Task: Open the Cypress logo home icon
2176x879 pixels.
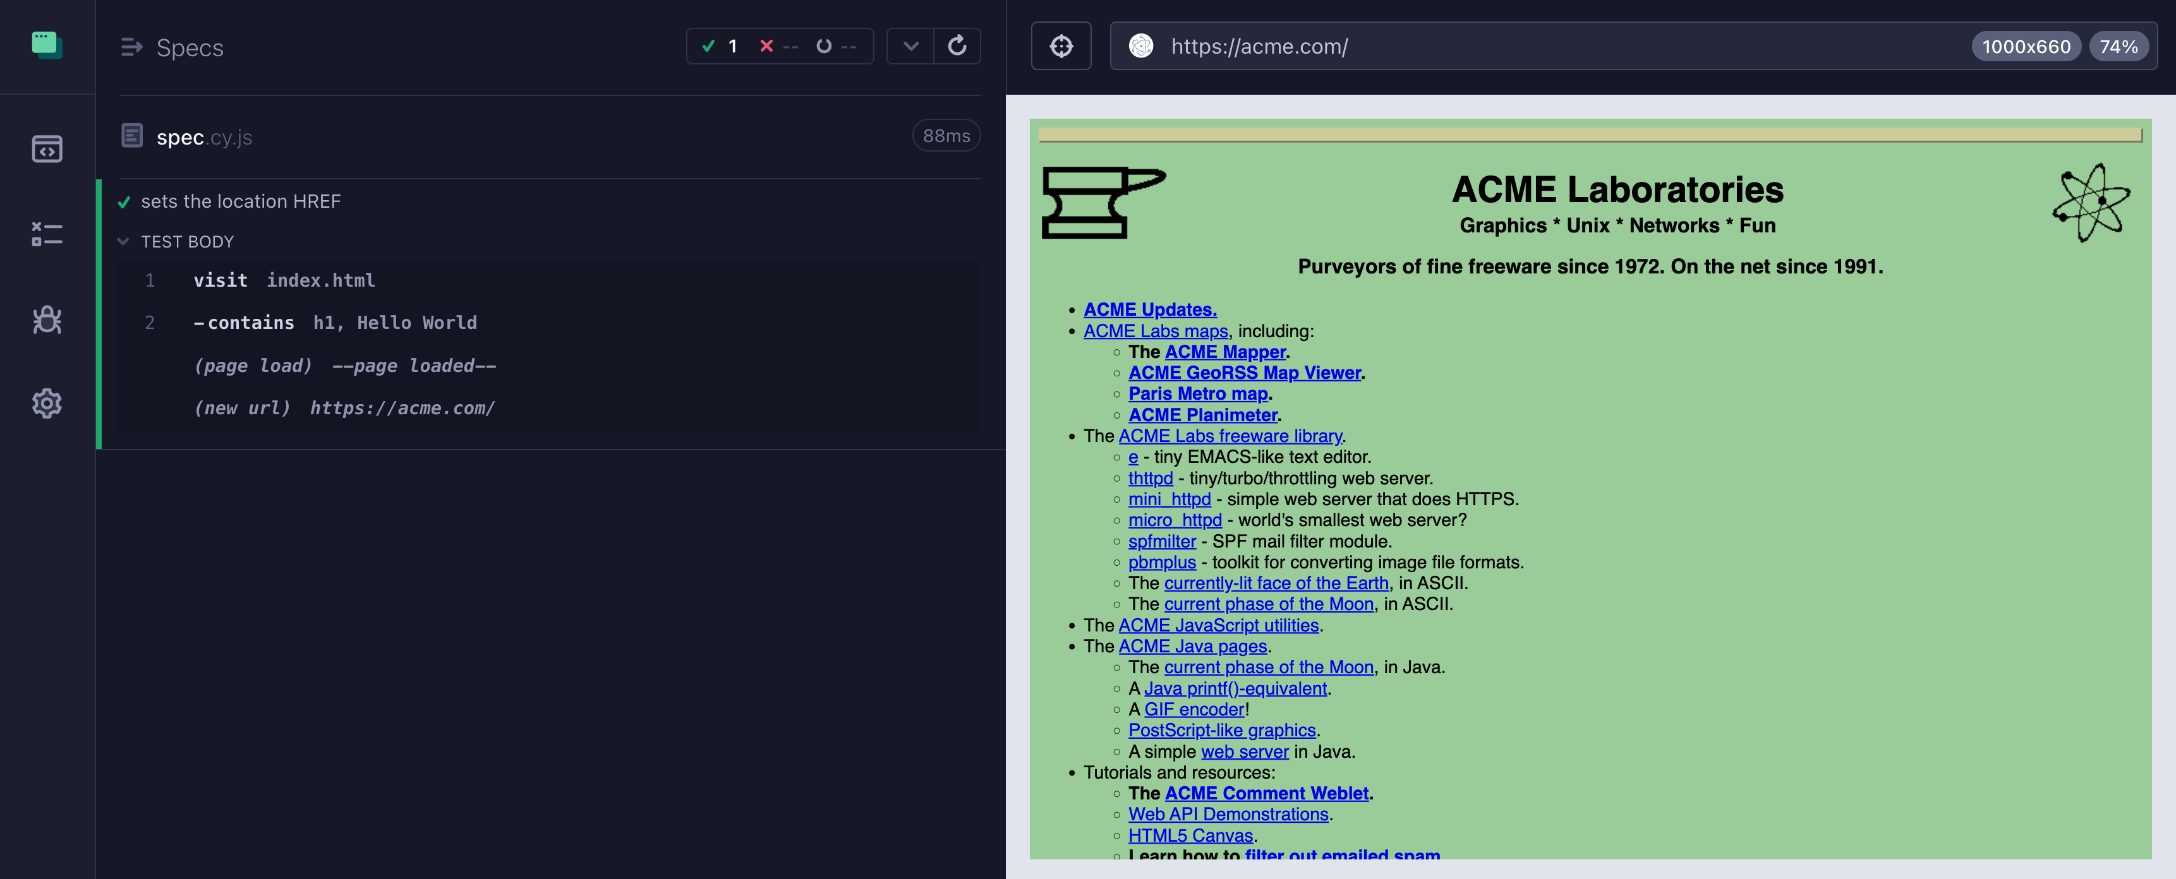Action: [x=47, y=45]
